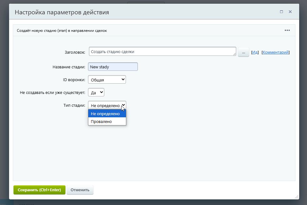Click the "Название стадии:" field label
The height and width of the screenshot is (205, 307).
click(x=69, y=67)
